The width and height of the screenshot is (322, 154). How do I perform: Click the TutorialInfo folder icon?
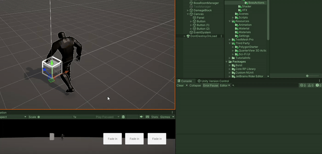(233, 58)
